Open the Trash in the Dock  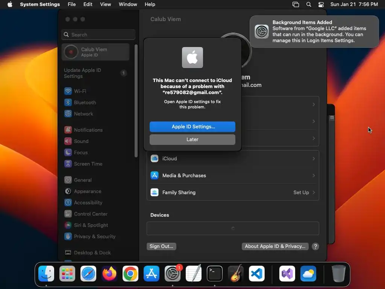coord(339,274)
